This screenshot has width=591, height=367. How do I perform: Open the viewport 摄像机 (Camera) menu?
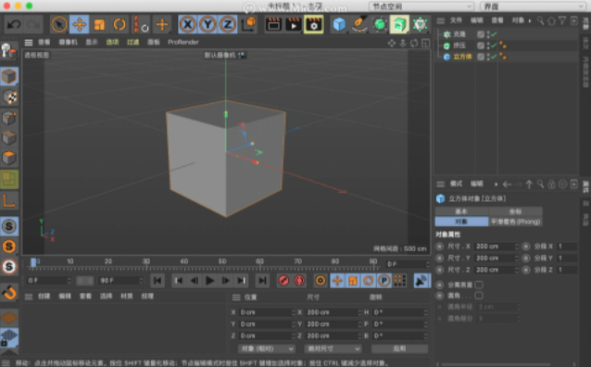point(68,43)
